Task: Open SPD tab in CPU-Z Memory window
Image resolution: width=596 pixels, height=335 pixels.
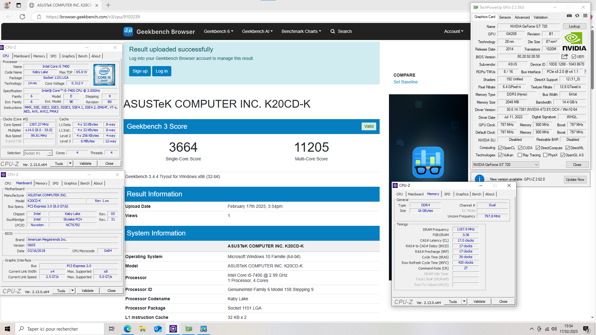Action: pyautogui.click(x=447, y=194)
